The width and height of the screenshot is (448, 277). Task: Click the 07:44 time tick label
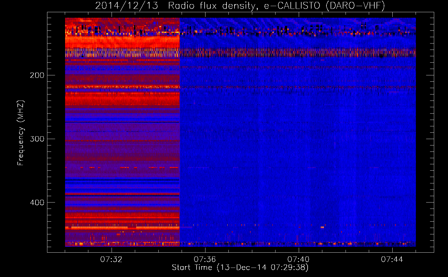(392, 260)
